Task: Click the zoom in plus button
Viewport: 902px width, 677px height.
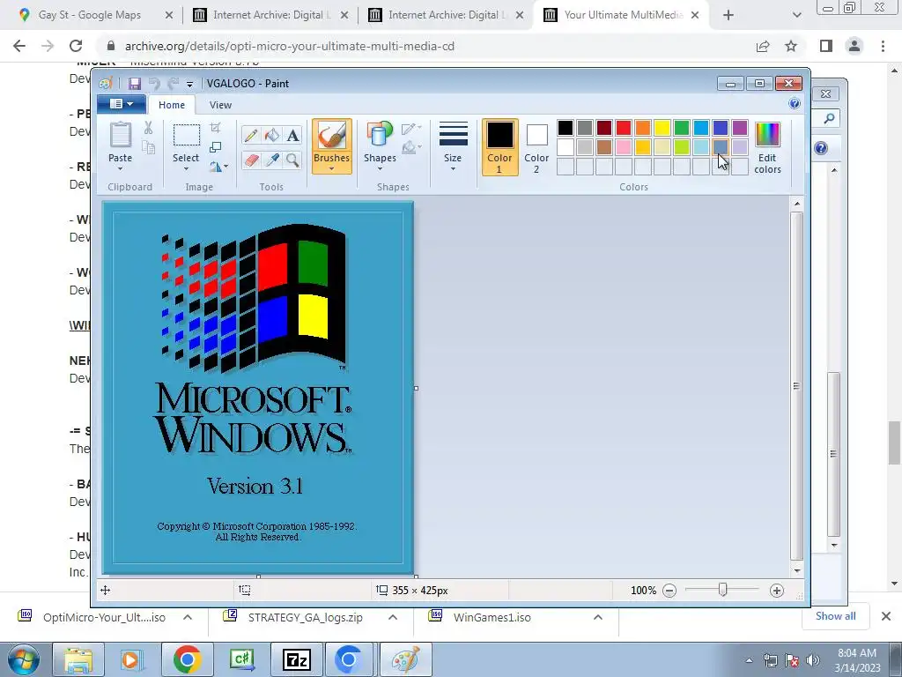Action: point(777,591)
